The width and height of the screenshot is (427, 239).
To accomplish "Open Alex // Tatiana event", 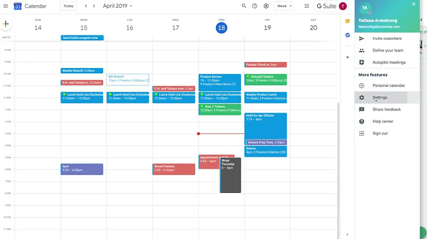I will [x=219, y=109].
